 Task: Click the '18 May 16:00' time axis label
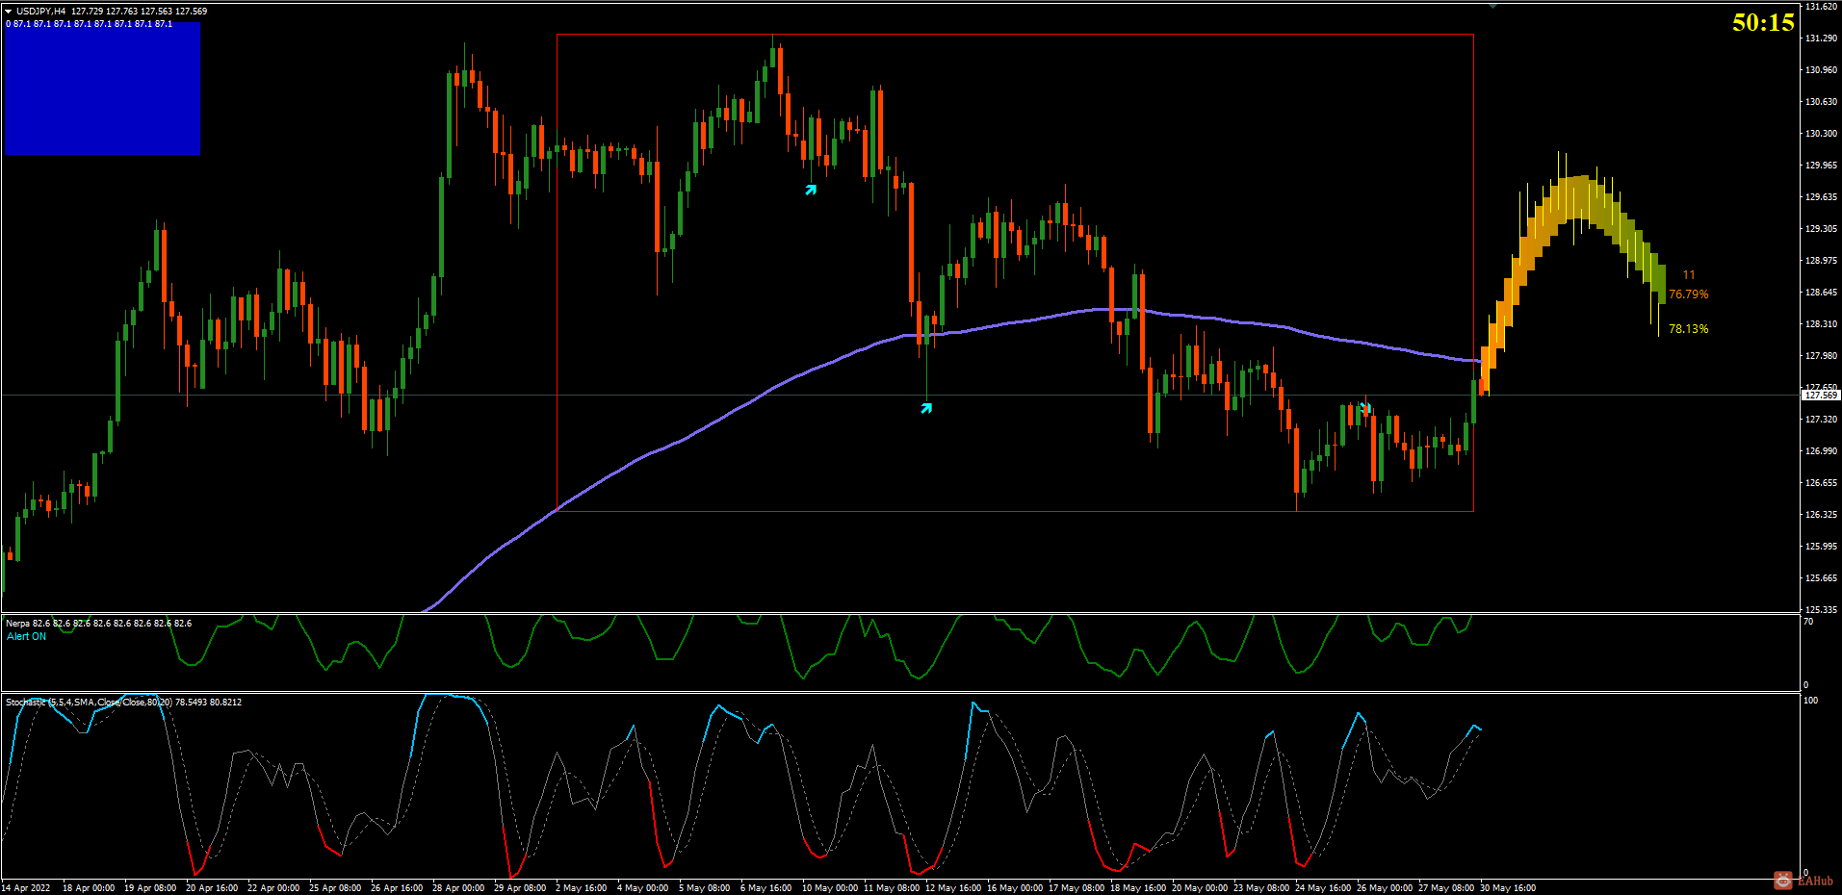click(1138, 888)
